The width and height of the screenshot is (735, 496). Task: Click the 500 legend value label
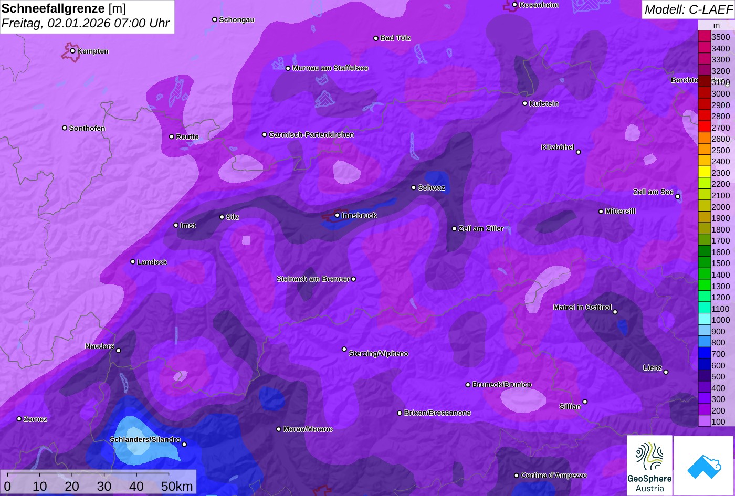coord(719,376)
